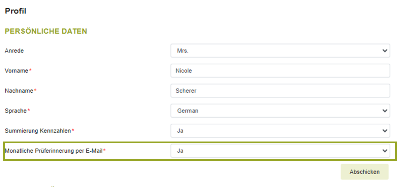
Task: Click the Vorname label text
Action: 17,71
